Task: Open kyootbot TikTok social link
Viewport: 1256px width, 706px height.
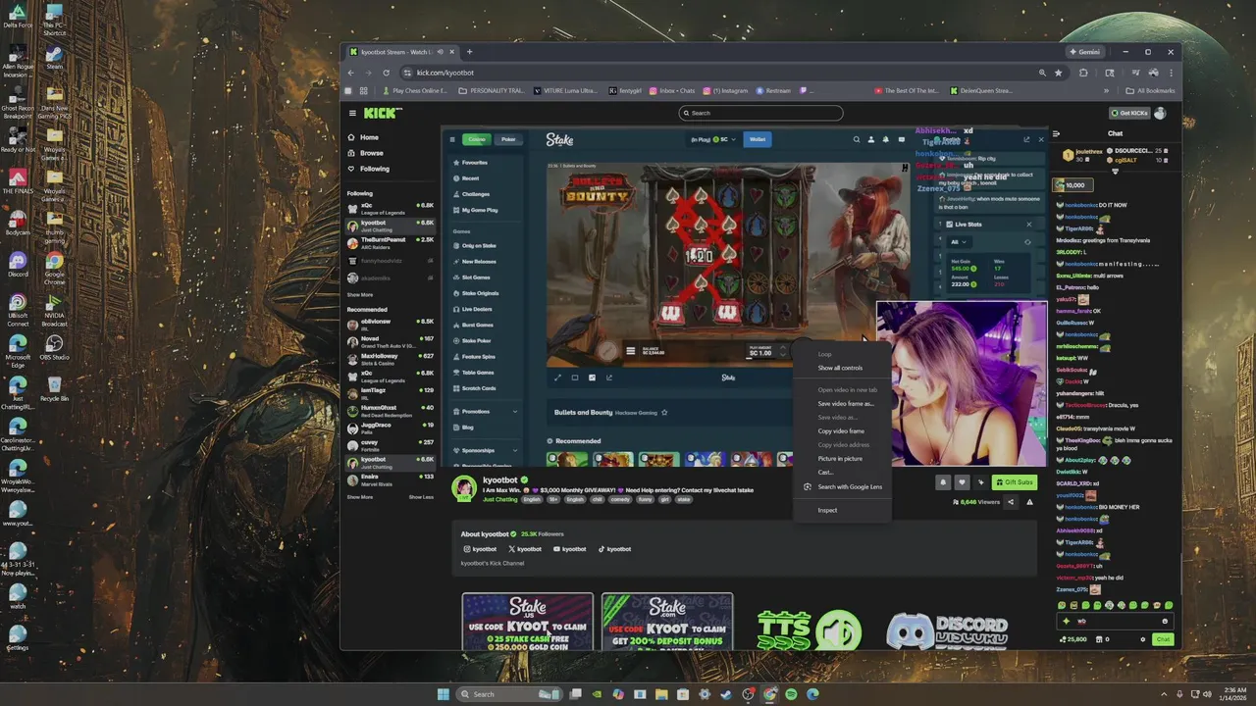Action: coord(614,549)
